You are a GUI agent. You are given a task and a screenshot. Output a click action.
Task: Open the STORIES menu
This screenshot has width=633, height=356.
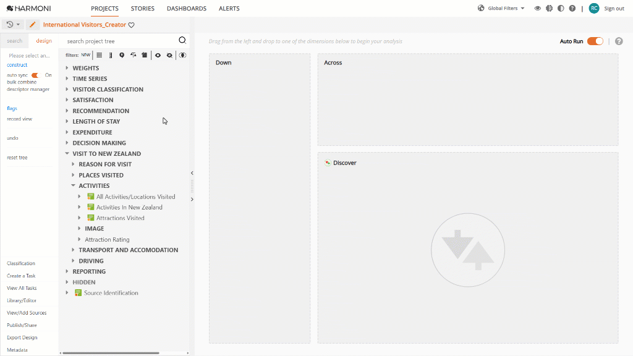[143, 9]
